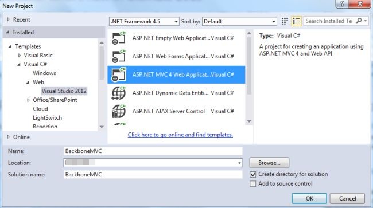Click the search magnifier icon
The height and width of the screenshot is (208, 373).
(359, 21)
